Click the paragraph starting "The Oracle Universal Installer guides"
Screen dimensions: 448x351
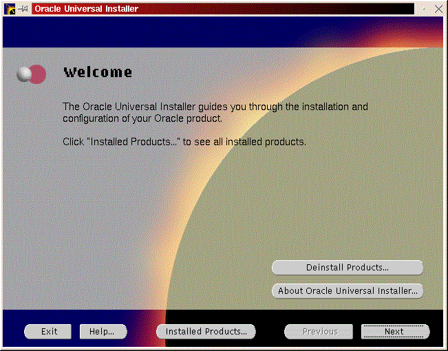[215, 113]
